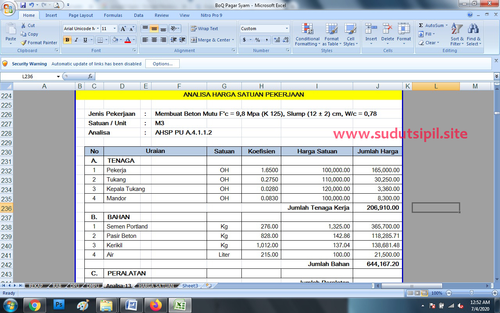The image size is (500, 313).
Task: Open Customize Quick Access Toolbar arrow
Action: click(x=68, y=5)
